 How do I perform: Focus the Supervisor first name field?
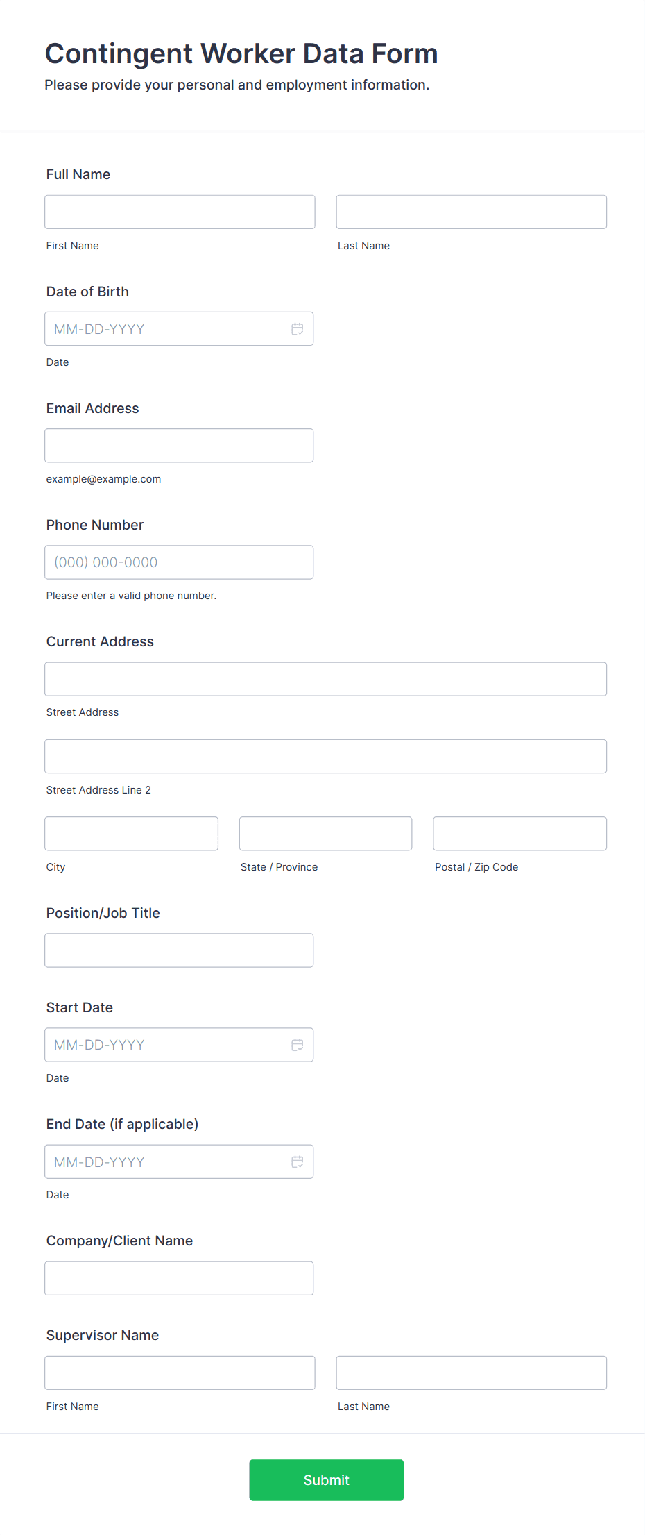tap(180, 1373)
